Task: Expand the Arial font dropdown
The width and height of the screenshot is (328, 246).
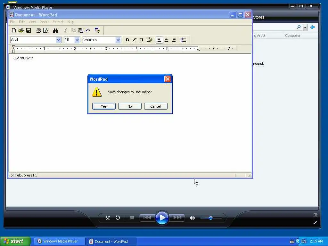Action: tap(58, 40)
